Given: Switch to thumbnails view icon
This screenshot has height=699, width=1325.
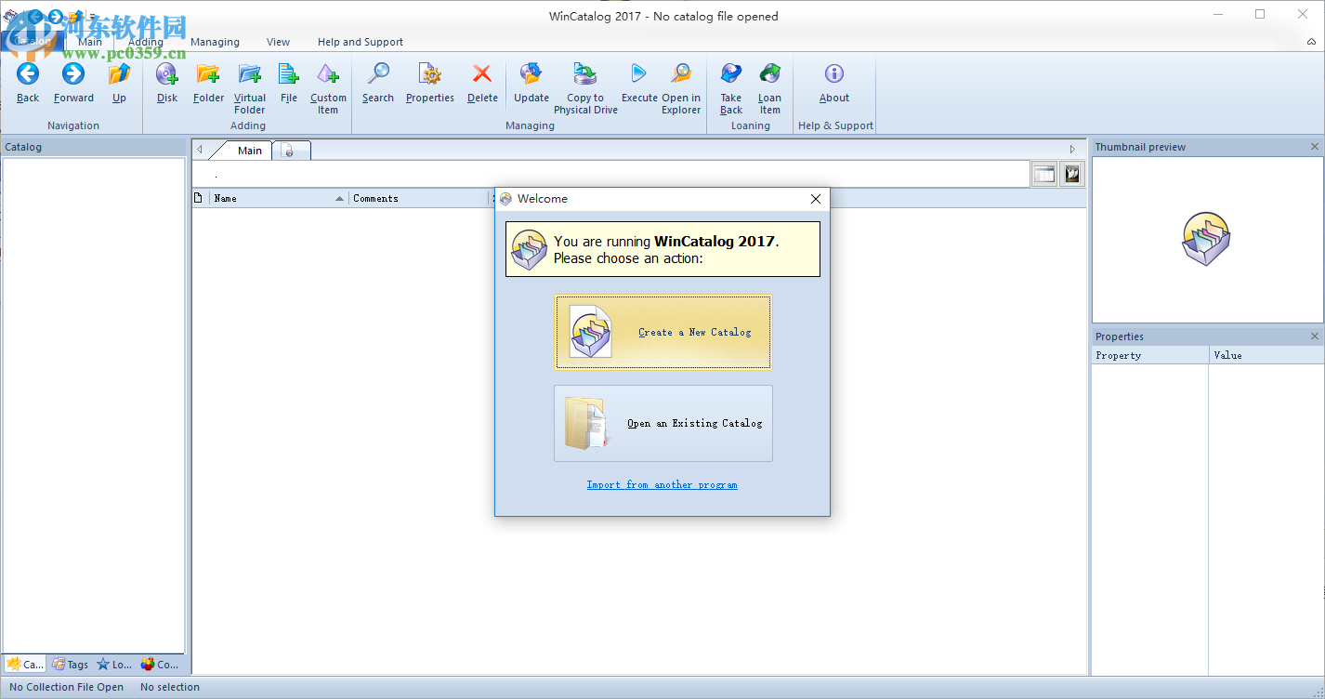Looking at the screenshot, I should point(1072,174).
